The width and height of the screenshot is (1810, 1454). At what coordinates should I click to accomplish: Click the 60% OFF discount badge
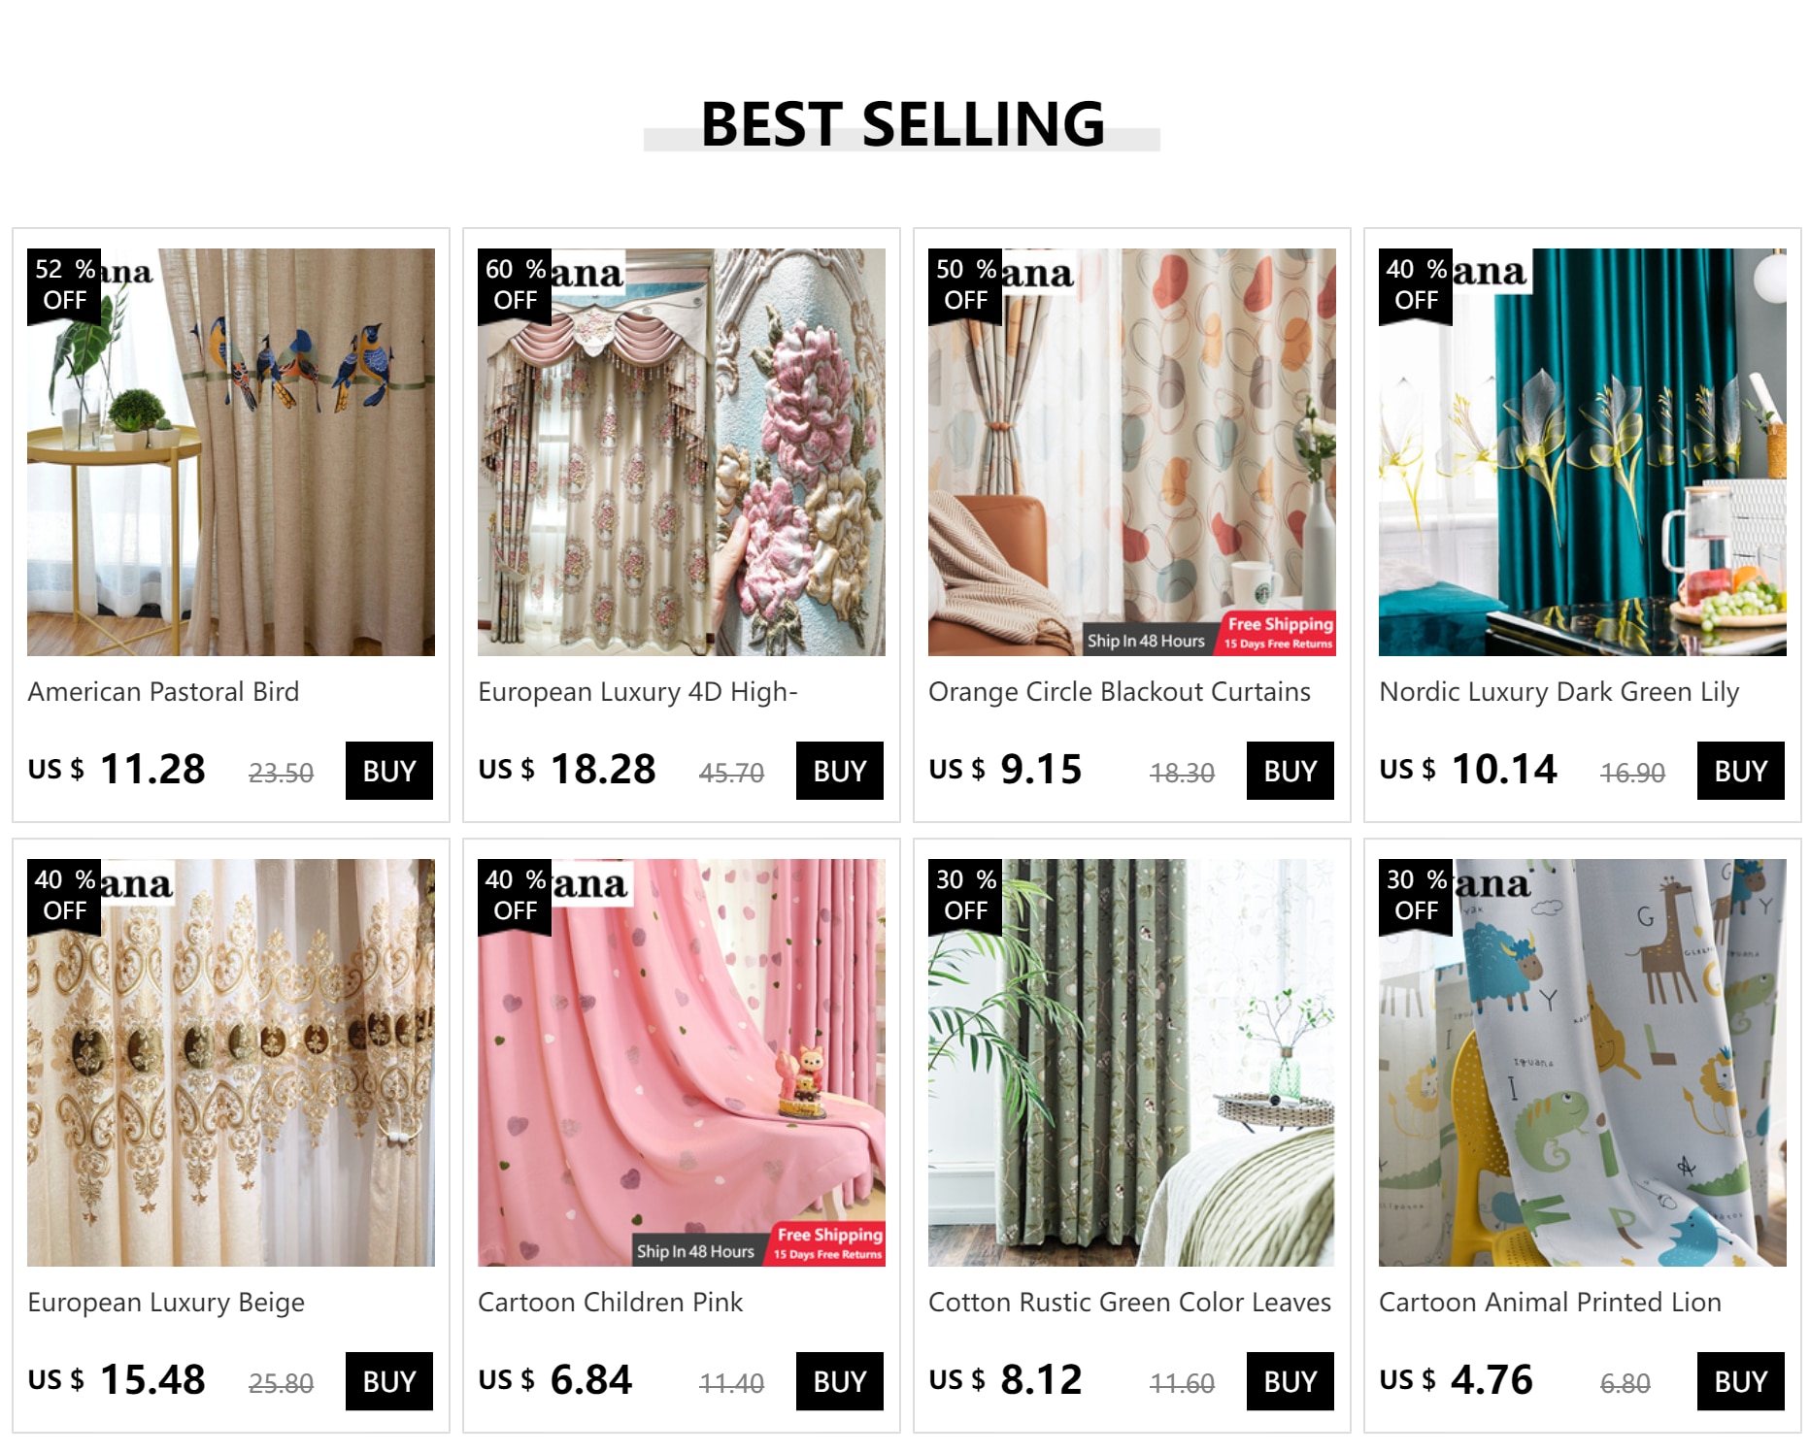click(515, 285)
